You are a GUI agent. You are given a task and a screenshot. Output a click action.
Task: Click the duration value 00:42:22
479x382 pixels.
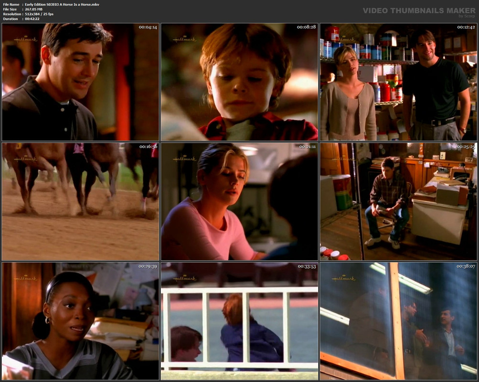tap(32, 19)
